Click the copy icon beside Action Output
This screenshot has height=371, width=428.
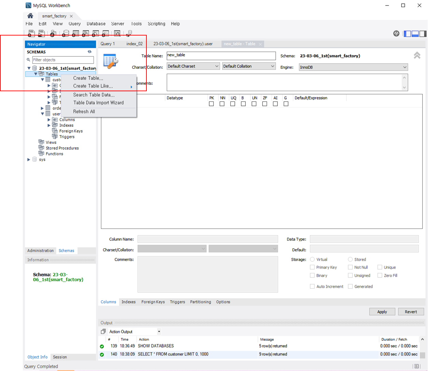[x=103, y=331]
